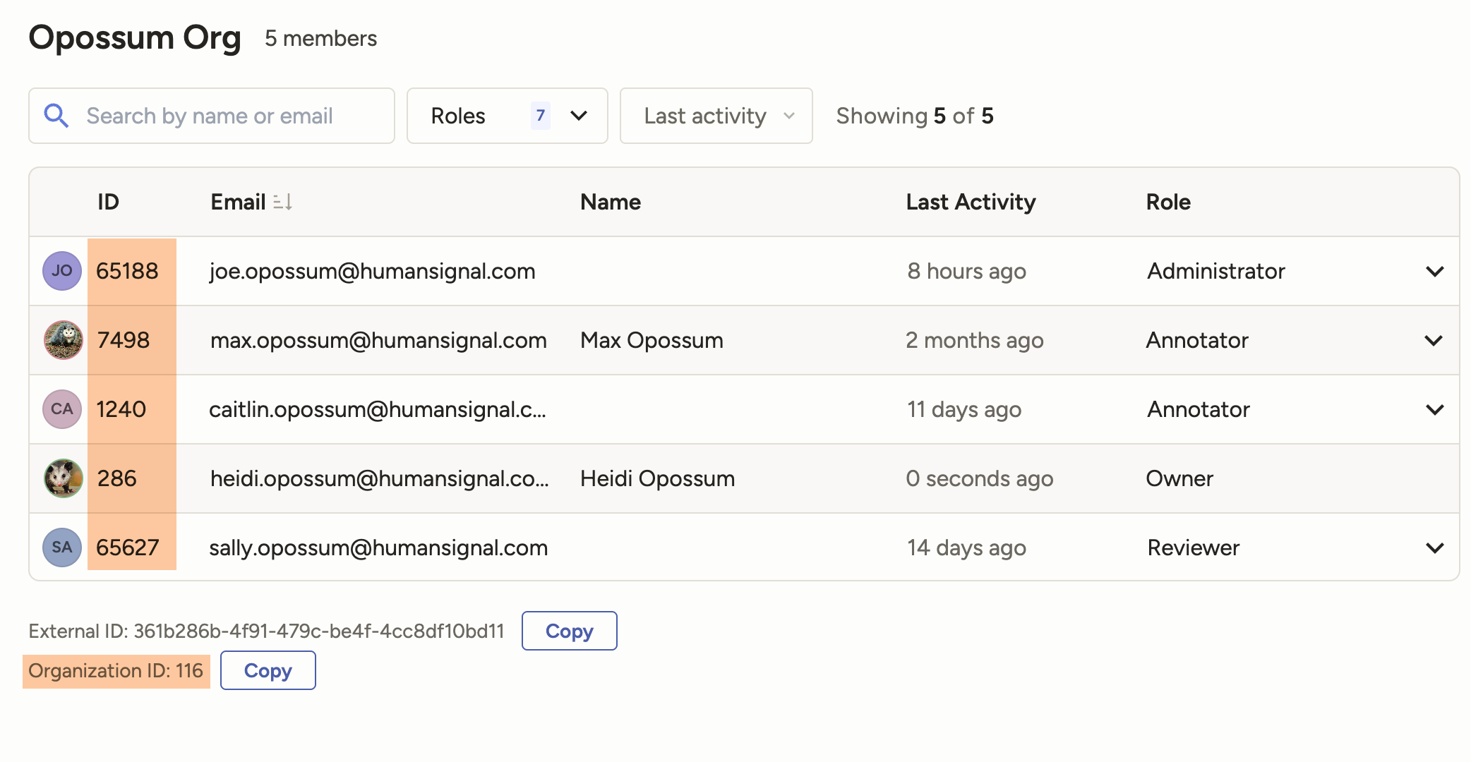Select the Last Activity column header
Image resolution: width=1471 pixels, height=762 pixels.
click(971, 202)
